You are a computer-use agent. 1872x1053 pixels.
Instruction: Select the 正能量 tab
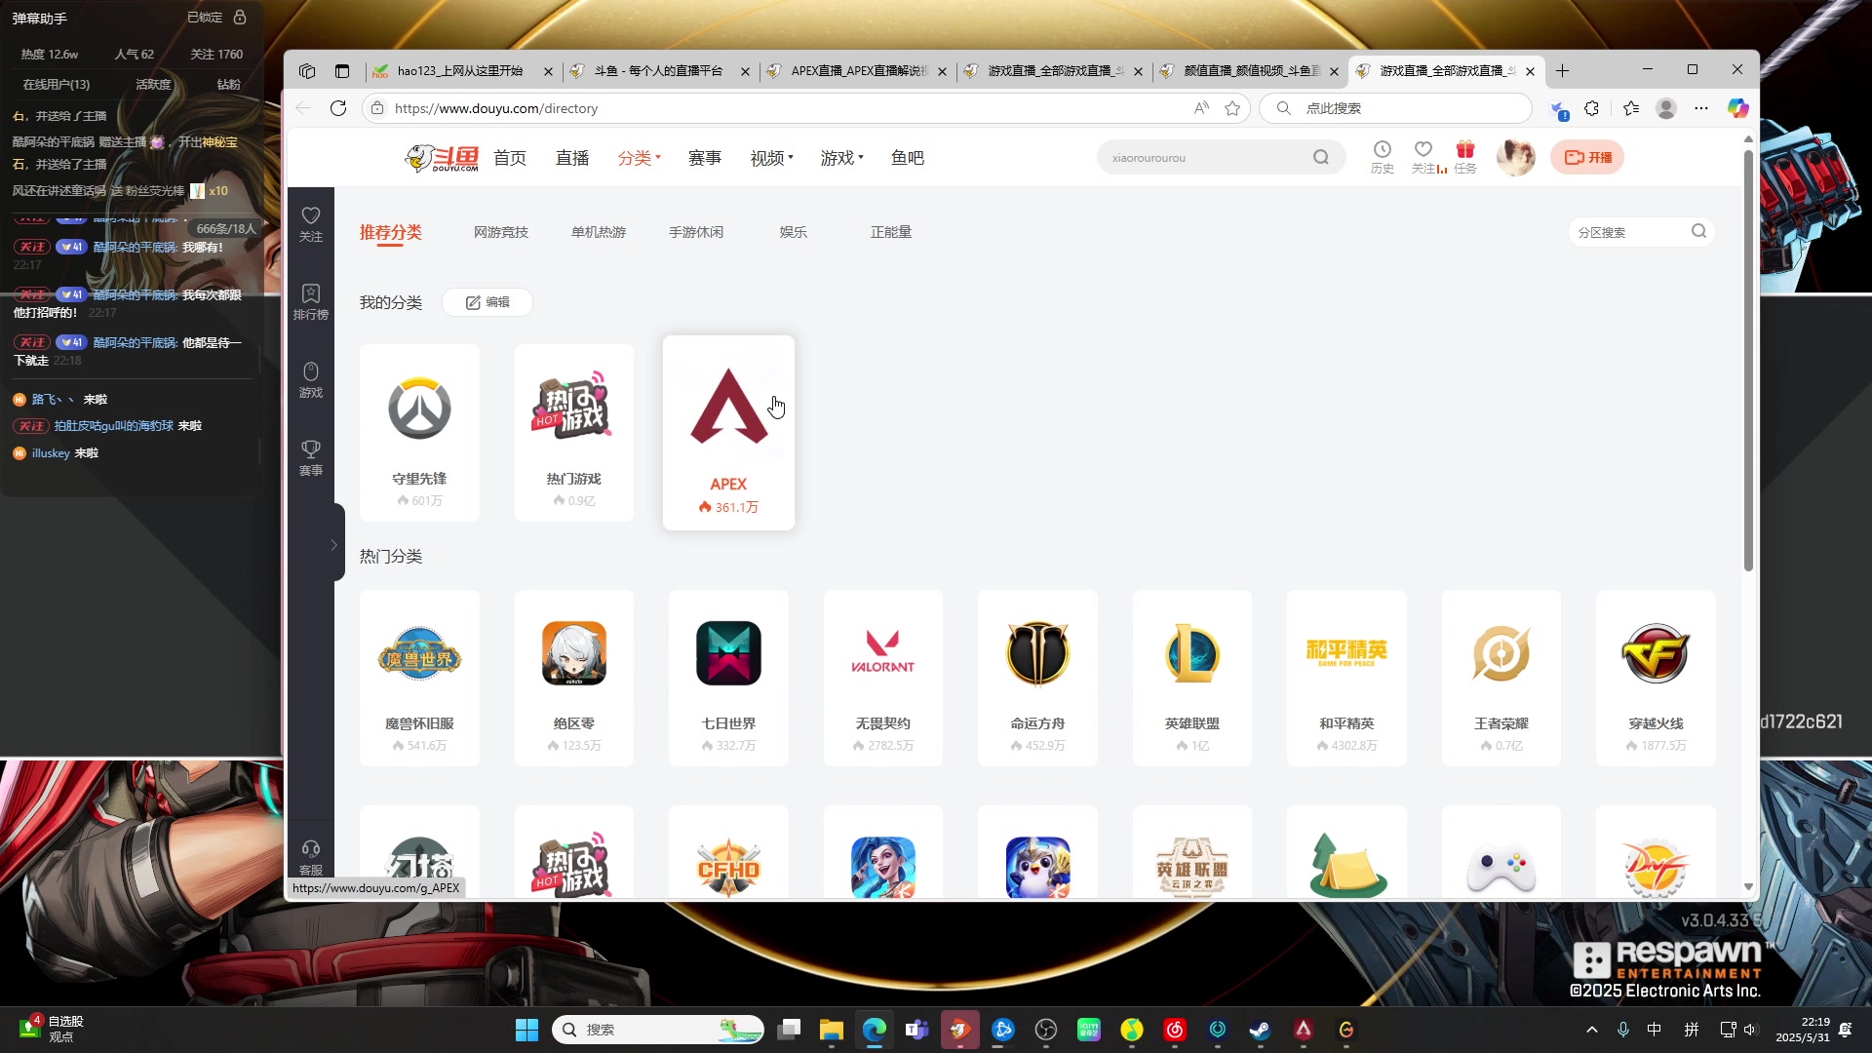point(891,232)
